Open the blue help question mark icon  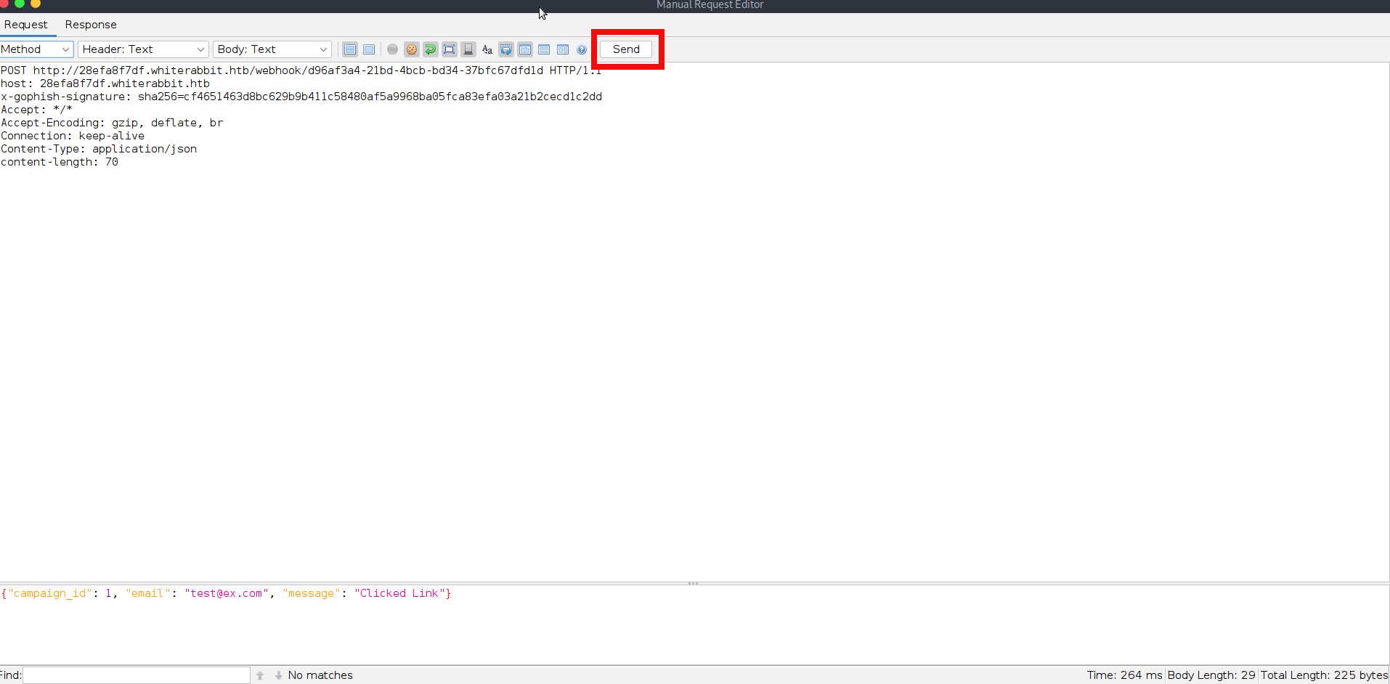click(x=582, y=49)
